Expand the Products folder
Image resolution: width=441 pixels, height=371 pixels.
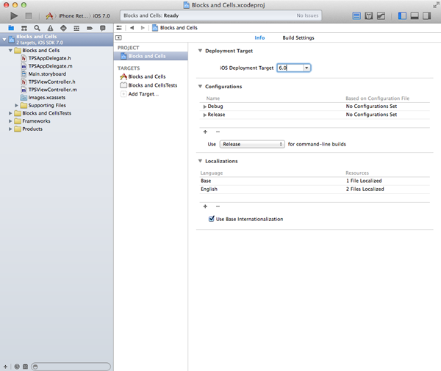tap(10, 129)
